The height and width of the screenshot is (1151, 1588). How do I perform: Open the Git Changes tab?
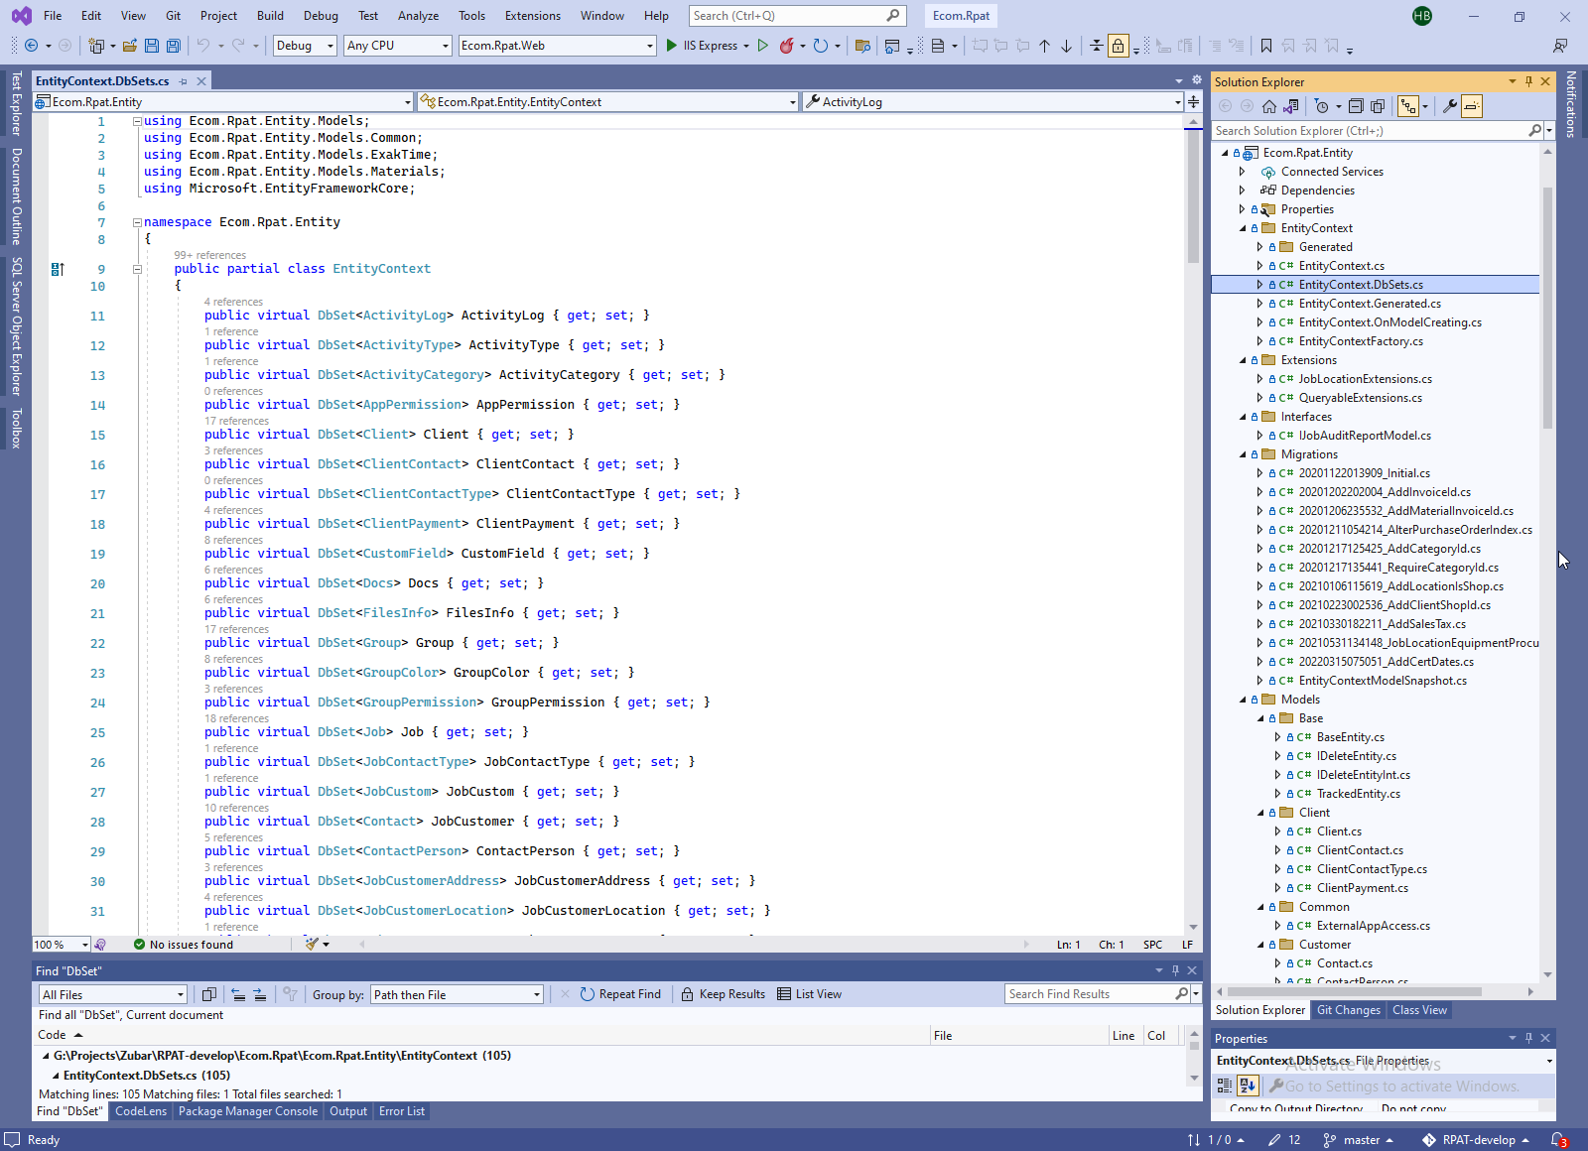click(x=1348, y=1010)
